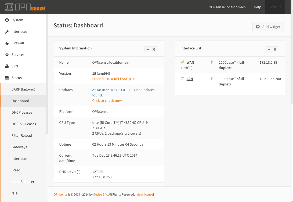Click the VPN lock icon
This screenshot has height=202, width=293.
pyautogui.click(x=7, y=66)
